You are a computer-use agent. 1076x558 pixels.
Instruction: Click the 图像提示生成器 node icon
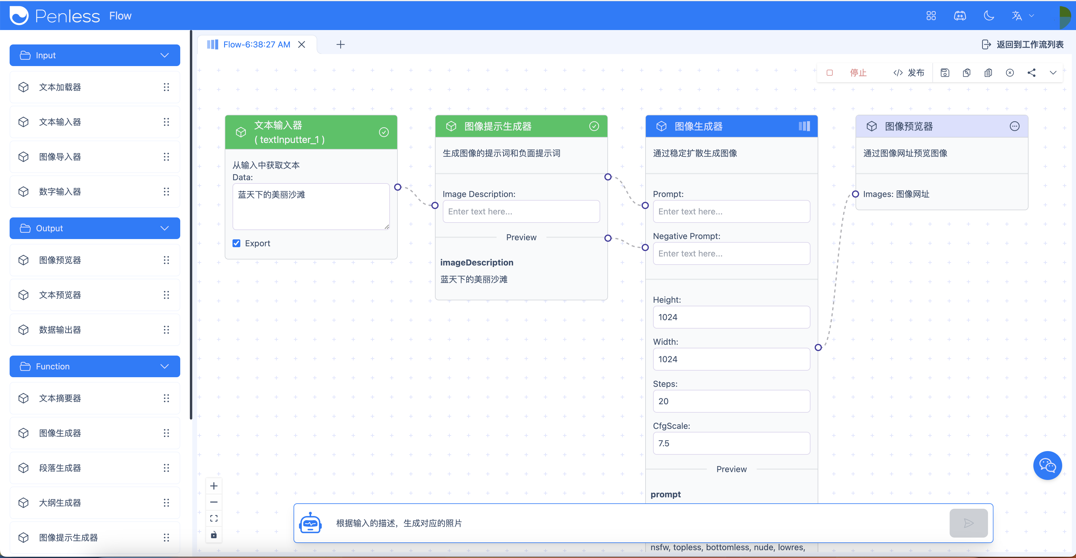(x=451, y=127)
